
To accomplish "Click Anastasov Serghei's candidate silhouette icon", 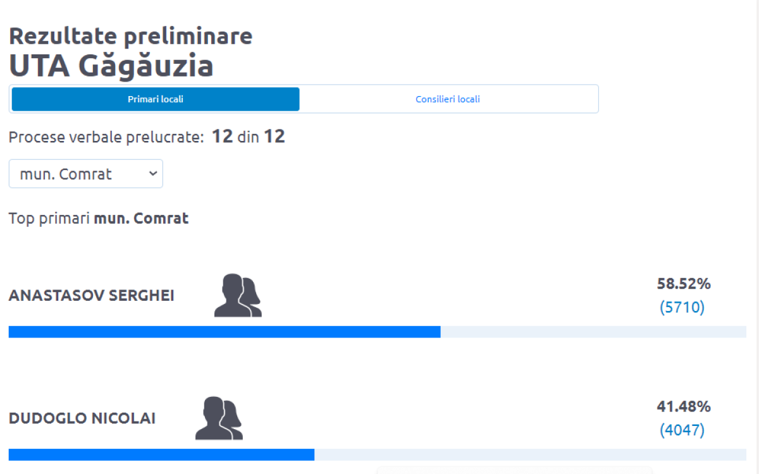I will click(238, 295).
